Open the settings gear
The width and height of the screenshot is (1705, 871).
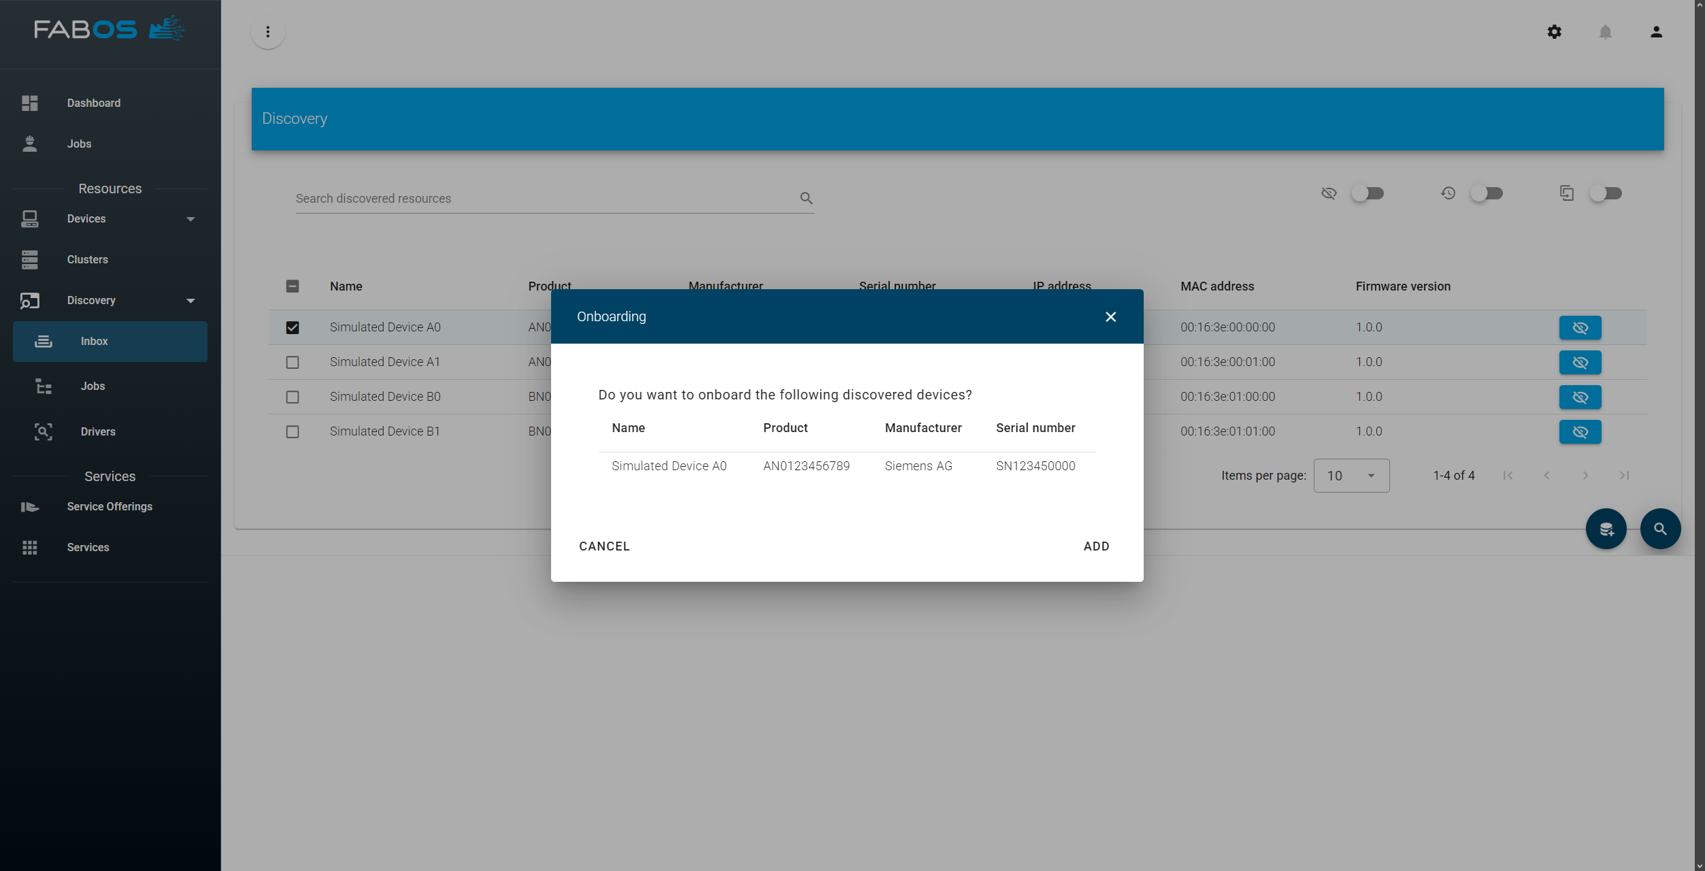[1555, 32]
